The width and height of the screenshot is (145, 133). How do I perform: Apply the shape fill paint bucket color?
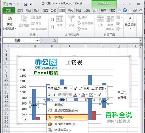[x=83, y=95]
